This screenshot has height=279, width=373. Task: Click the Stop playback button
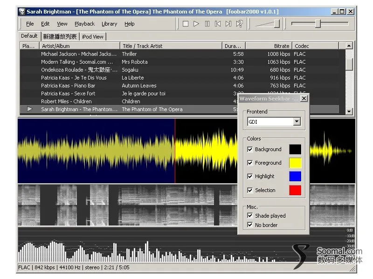pos(186,24)
